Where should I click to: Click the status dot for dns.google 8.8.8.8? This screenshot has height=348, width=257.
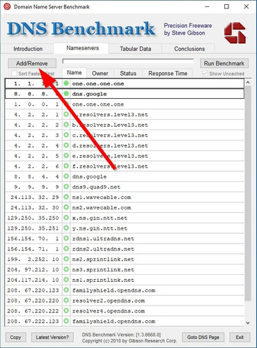coord(66,93)
